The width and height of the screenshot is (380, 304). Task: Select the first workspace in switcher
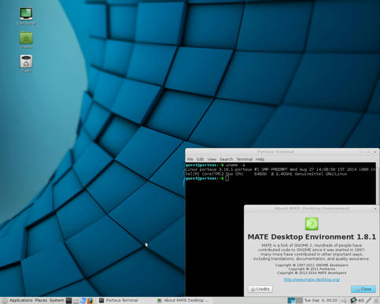pos(291,300)
